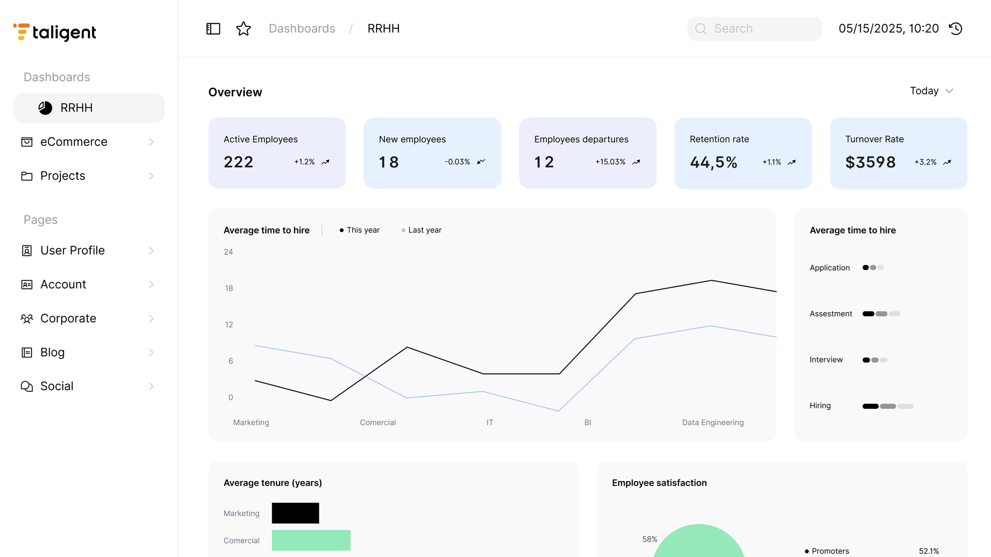Screen dimensions: 991x557
Task: Click Active Employees trend arrow icon
Action: (x=326, y=162)
